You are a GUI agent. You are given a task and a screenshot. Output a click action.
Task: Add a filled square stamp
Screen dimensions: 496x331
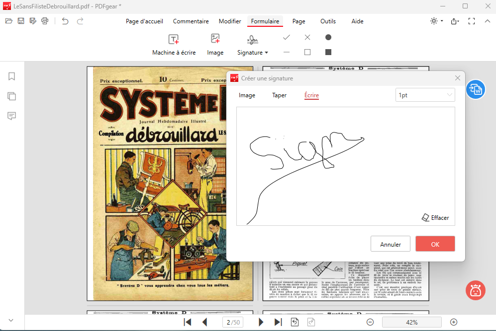coord(328,52)
